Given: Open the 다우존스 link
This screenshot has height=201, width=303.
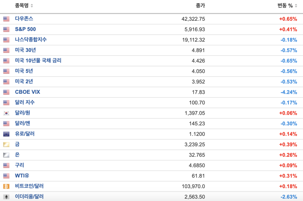Looking at the screenshot, I should coord(24,19).
